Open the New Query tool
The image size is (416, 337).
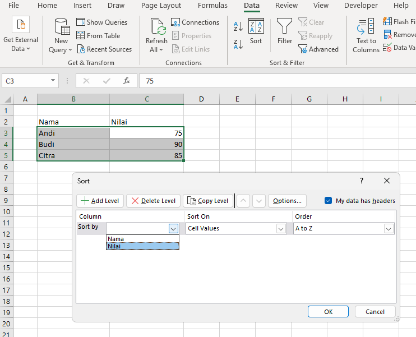pos(61,35)
